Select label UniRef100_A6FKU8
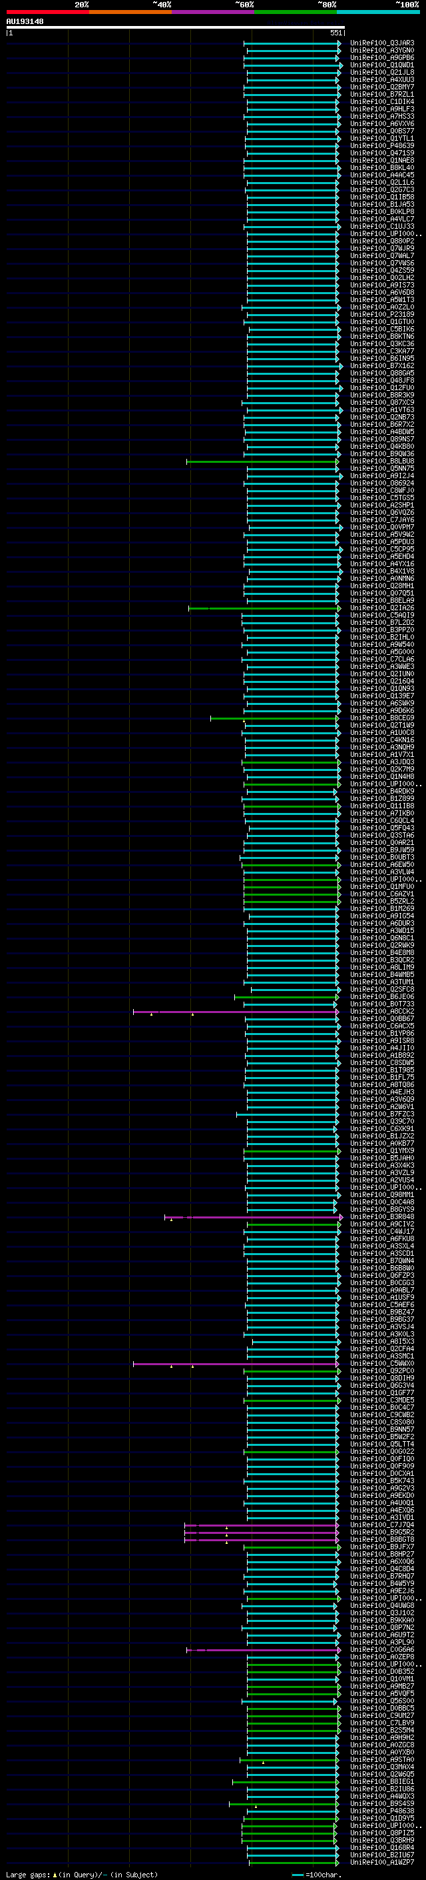This screenshot has height=1880, width=426. tap(382, 1239)
